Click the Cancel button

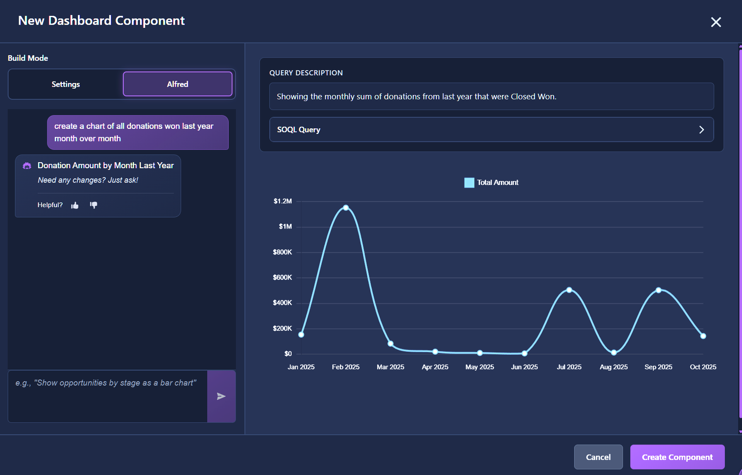[x=598, y=457]
